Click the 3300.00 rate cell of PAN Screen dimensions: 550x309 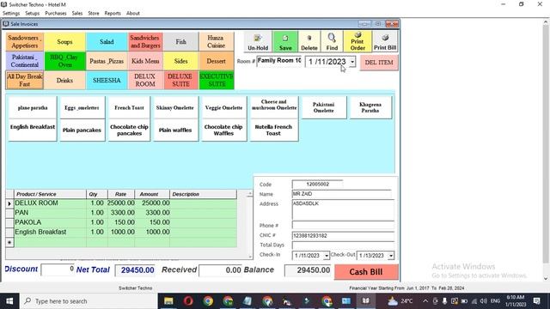tap(121, 213)
